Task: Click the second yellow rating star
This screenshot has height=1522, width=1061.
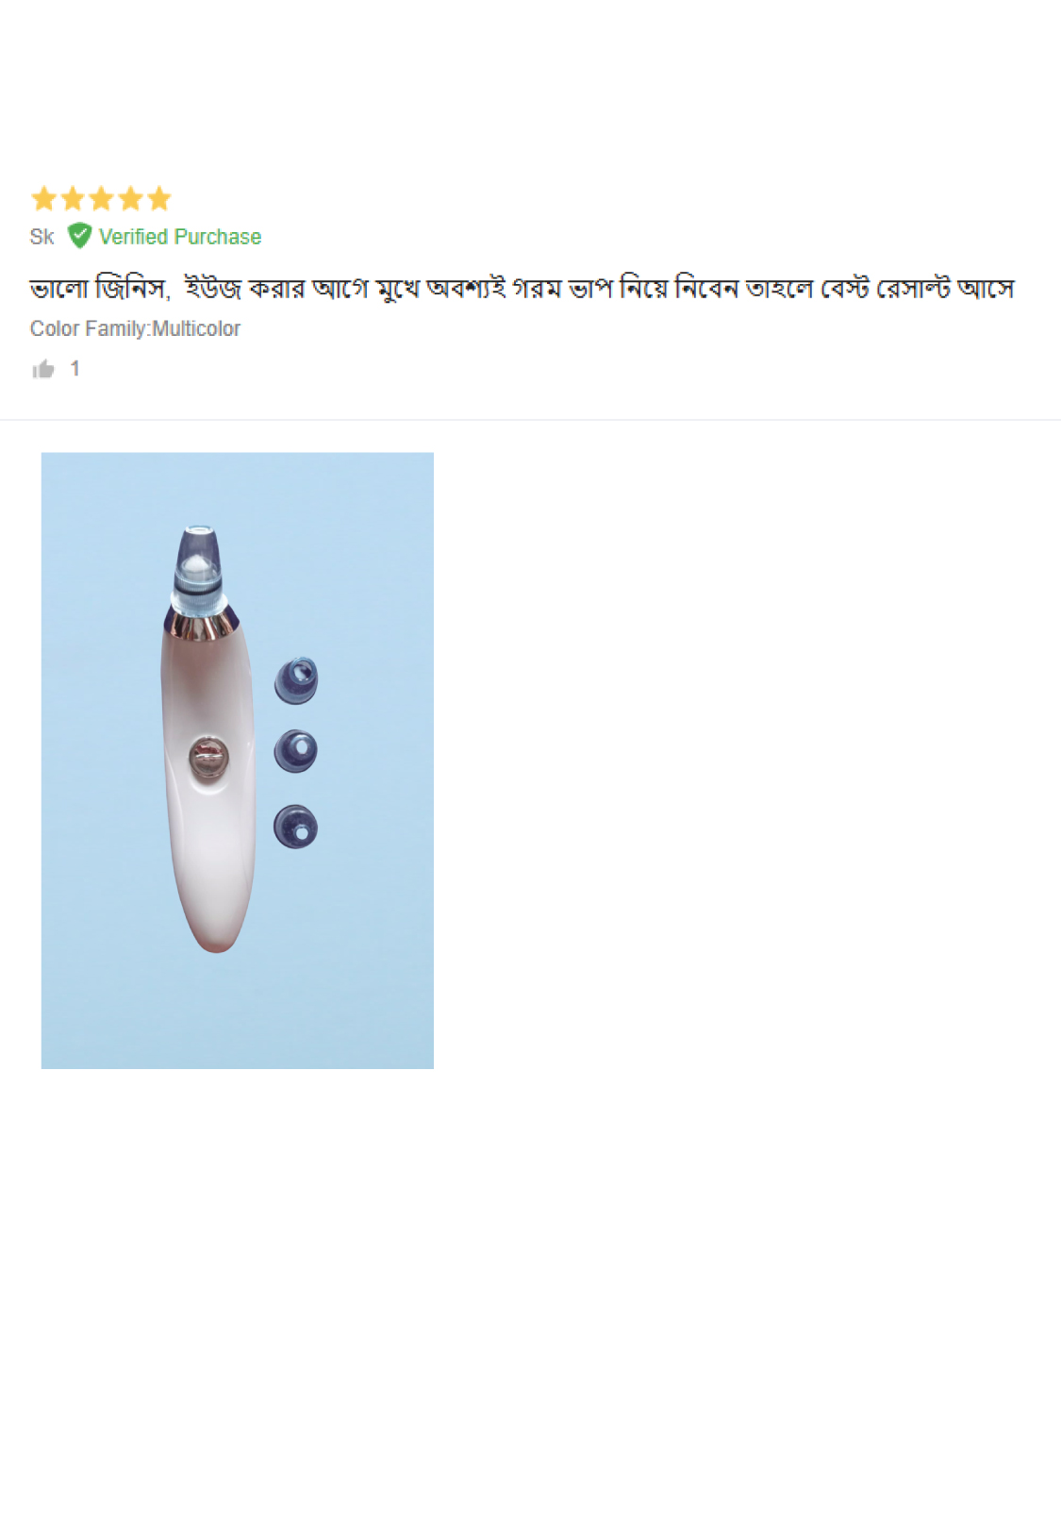Action: click(x=73, y=198)
